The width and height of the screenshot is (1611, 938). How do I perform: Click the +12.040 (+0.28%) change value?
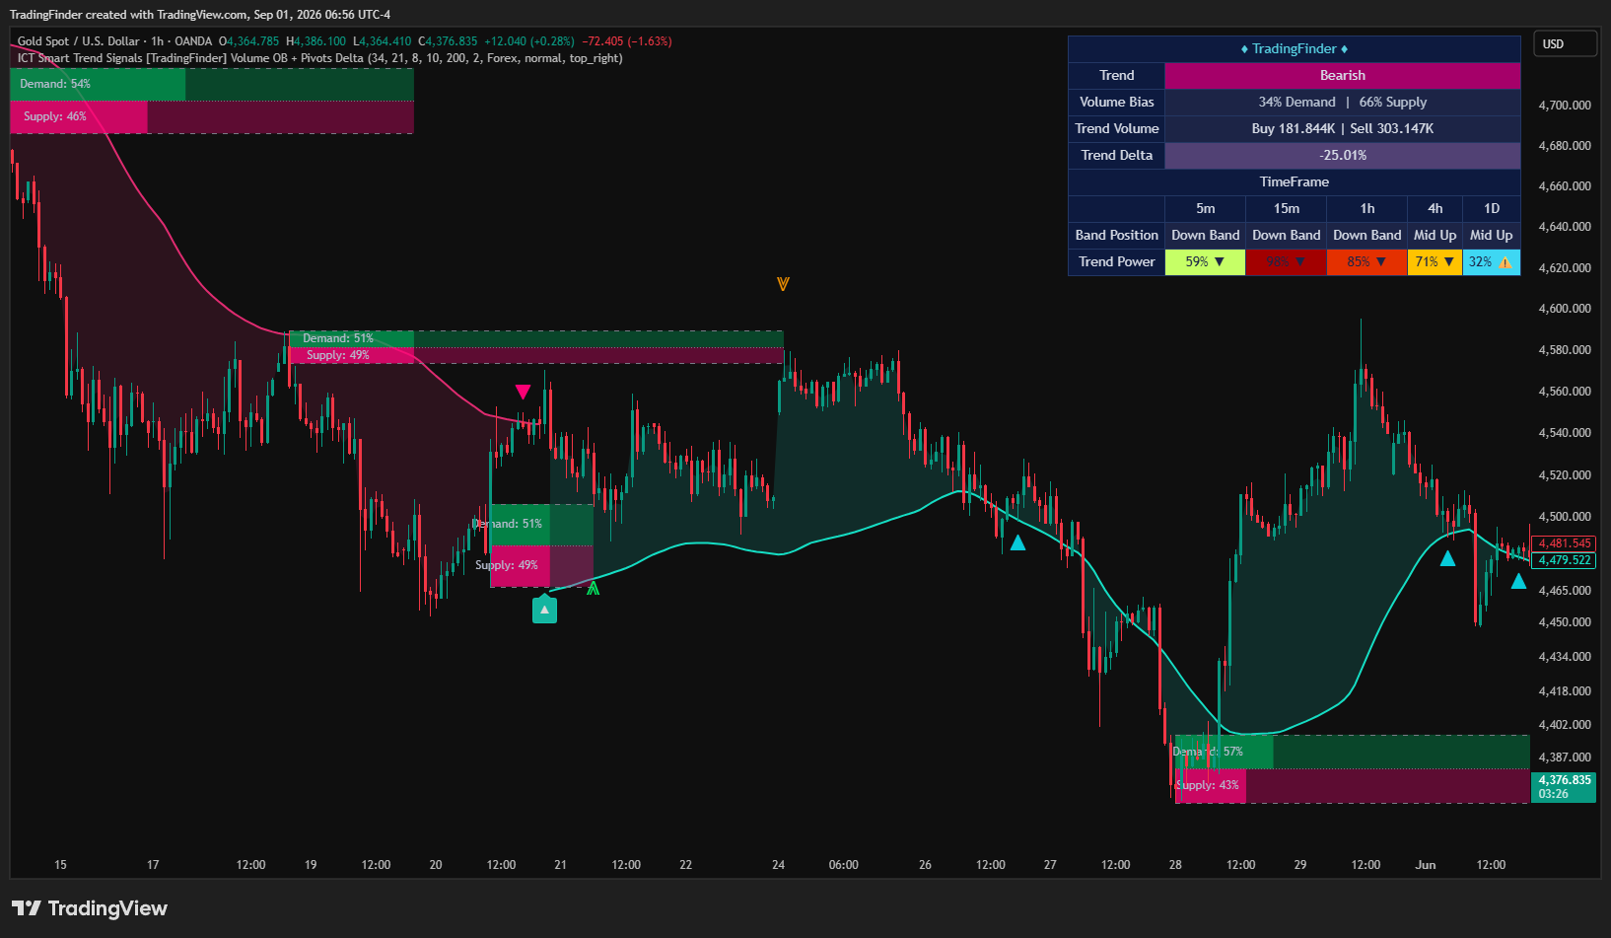(x=529, y=41)
